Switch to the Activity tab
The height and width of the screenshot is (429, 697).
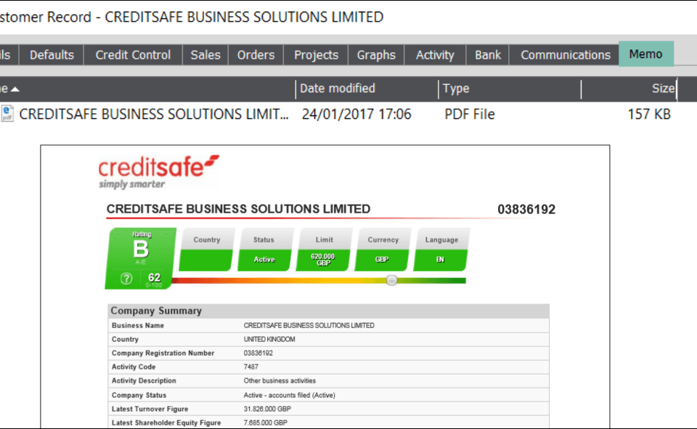click(435, 54)
